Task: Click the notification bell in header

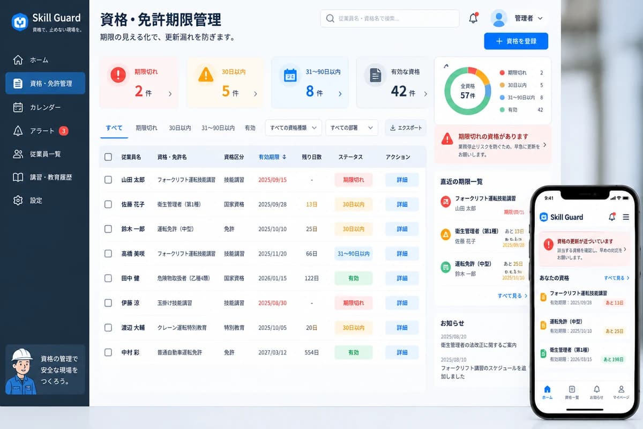Action: [x=473, y=18]
